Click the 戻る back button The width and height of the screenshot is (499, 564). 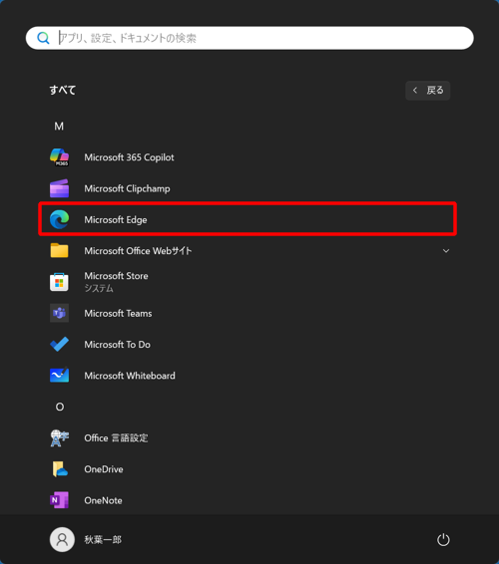click(x=428, y=91)
